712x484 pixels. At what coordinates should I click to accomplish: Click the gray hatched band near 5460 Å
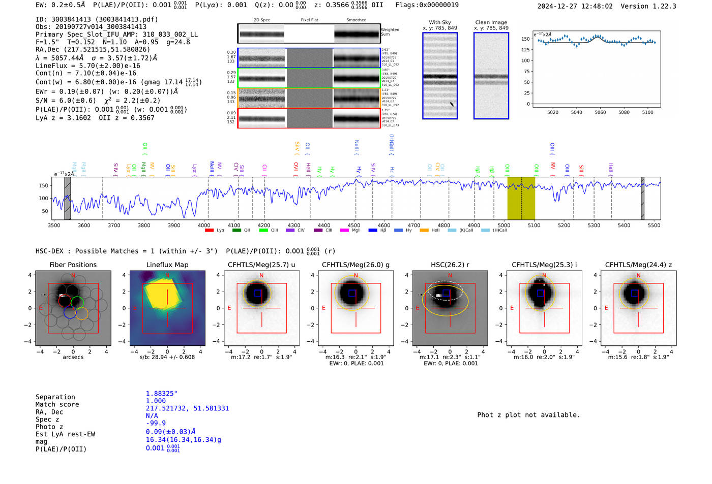tap(642, 198)
